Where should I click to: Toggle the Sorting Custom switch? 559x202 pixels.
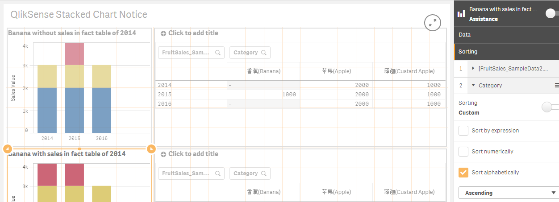click(548, 107)
